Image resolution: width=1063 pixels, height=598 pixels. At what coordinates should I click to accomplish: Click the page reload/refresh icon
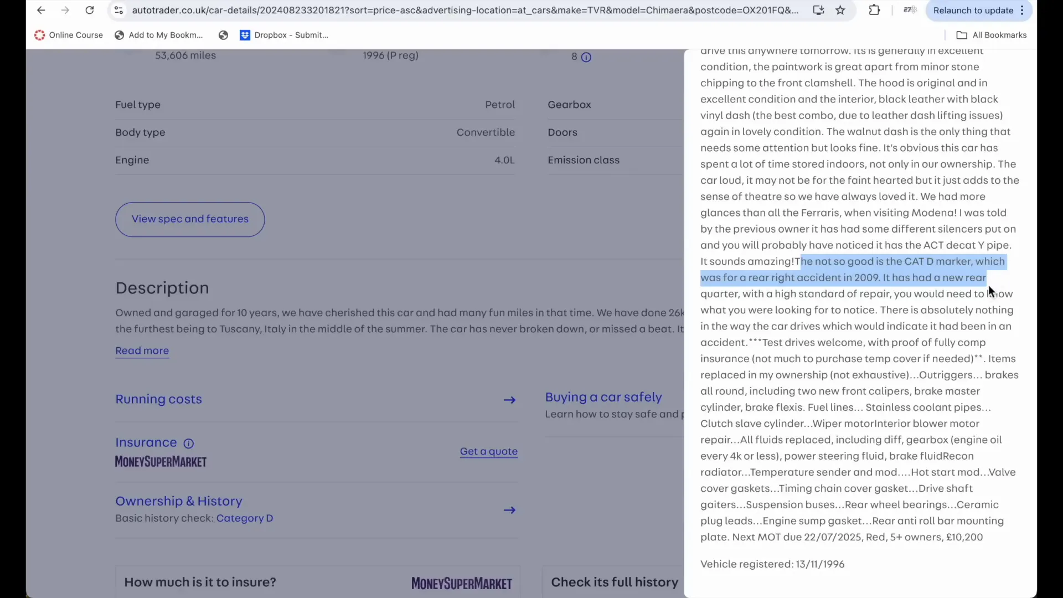point(89,9)
